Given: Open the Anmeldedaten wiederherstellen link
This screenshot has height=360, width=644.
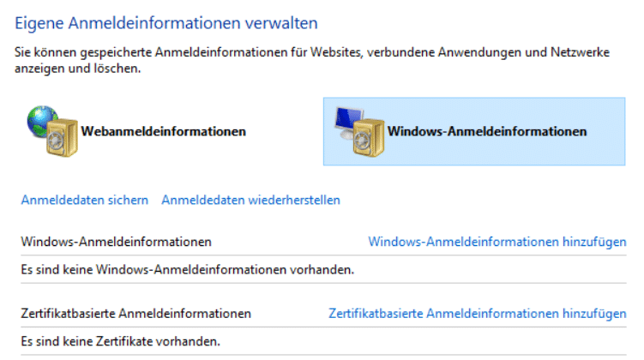Looking at the screenshot, I should (x=250, y=200).
